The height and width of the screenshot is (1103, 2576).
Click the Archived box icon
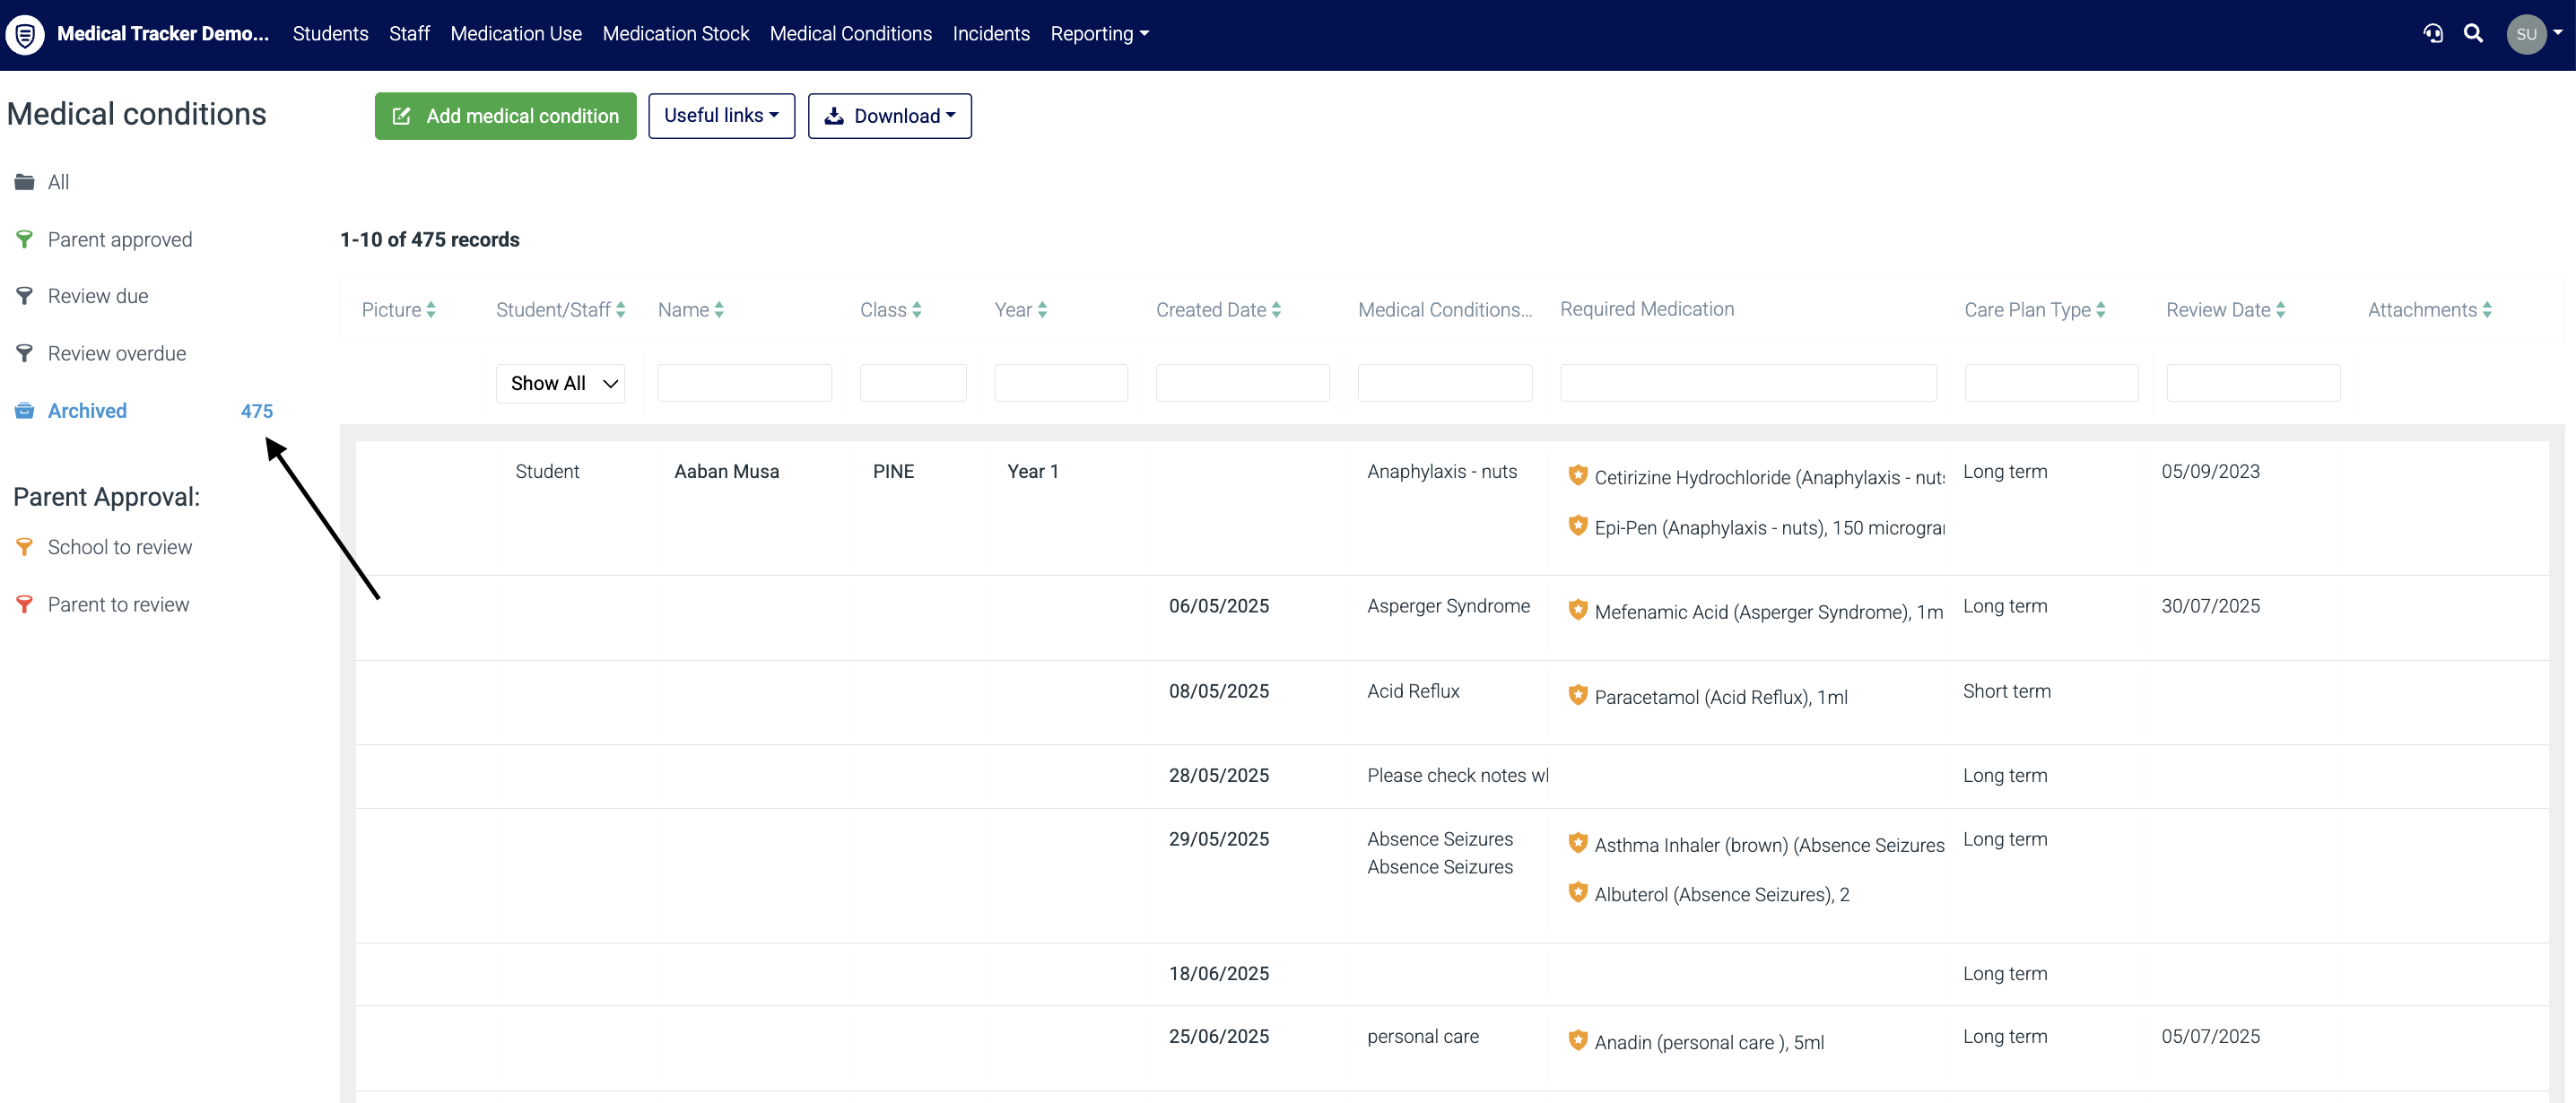click(24, 411)
